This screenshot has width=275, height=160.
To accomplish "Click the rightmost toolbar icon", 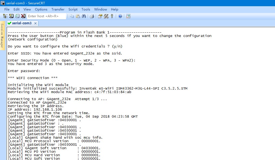I will click(128, 16).
